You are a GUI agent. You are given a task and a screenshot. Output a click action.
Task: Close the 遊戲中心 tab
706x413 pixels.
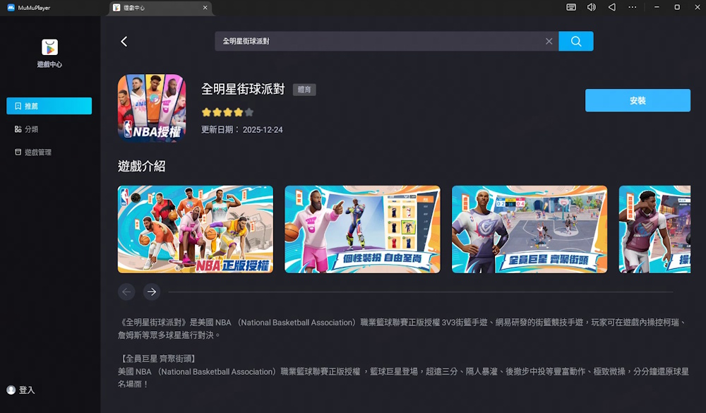tap(205, 8)
